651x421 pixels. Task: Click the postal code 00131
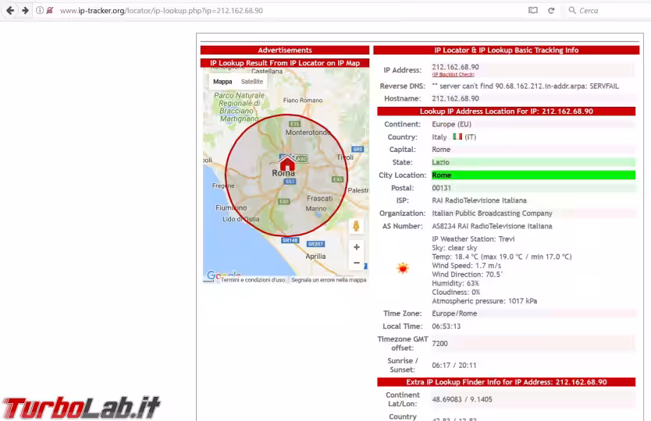tap(441, 188)
